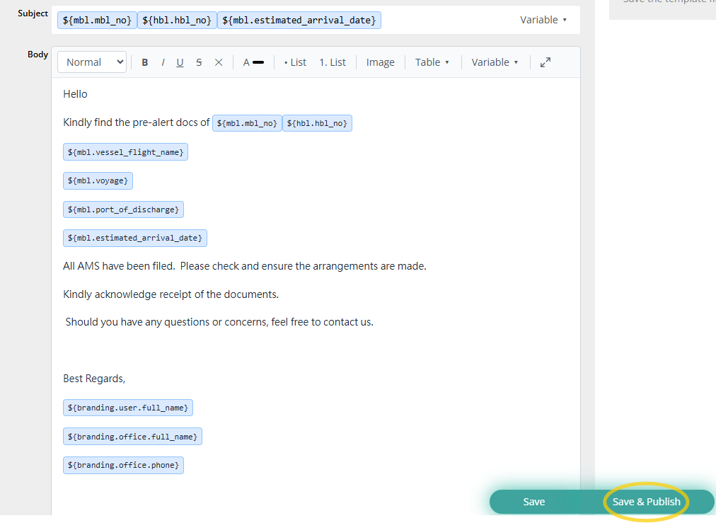The image size is (716, 523).
Task: Select the ${branding.office.full_name} variable
Action: (x=132, y=437)
